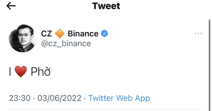Go back using the left arrow
Image resolution: width=212 pixels, height=111 pixels.
11,6
